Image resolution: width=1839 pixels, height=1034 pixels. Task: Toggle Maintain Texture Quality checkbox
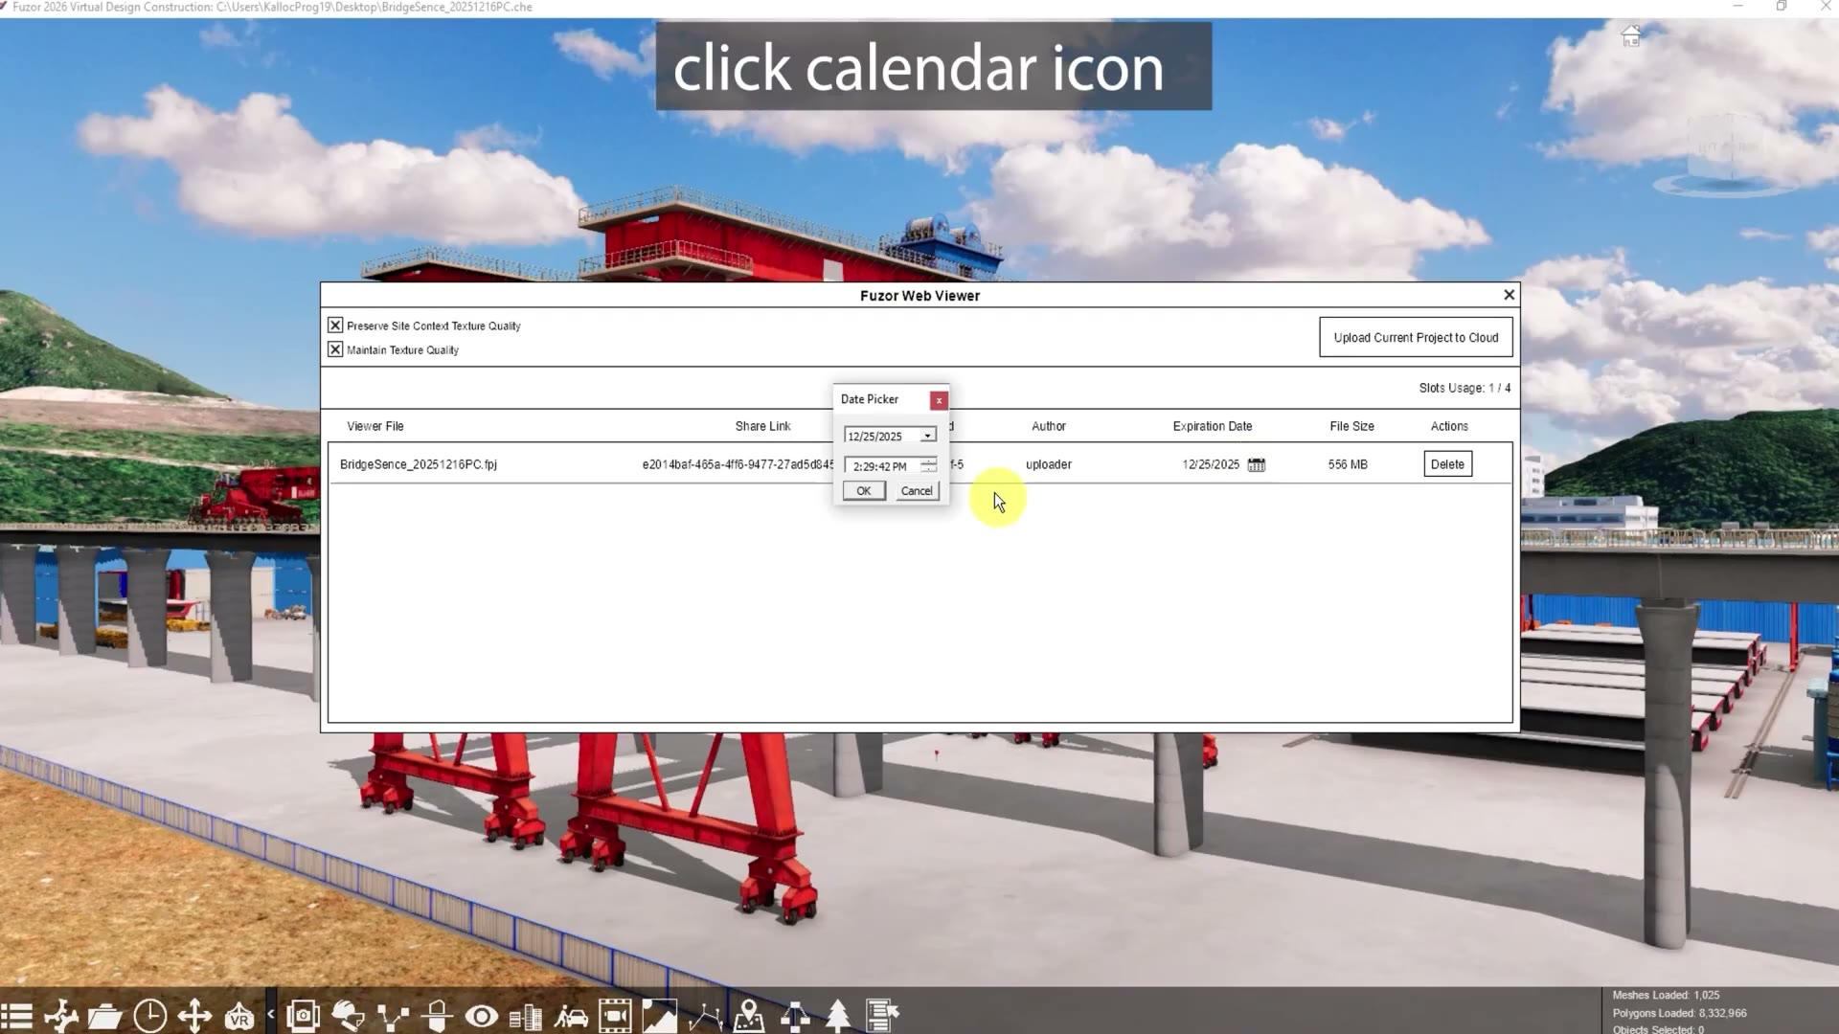point(335,349)
